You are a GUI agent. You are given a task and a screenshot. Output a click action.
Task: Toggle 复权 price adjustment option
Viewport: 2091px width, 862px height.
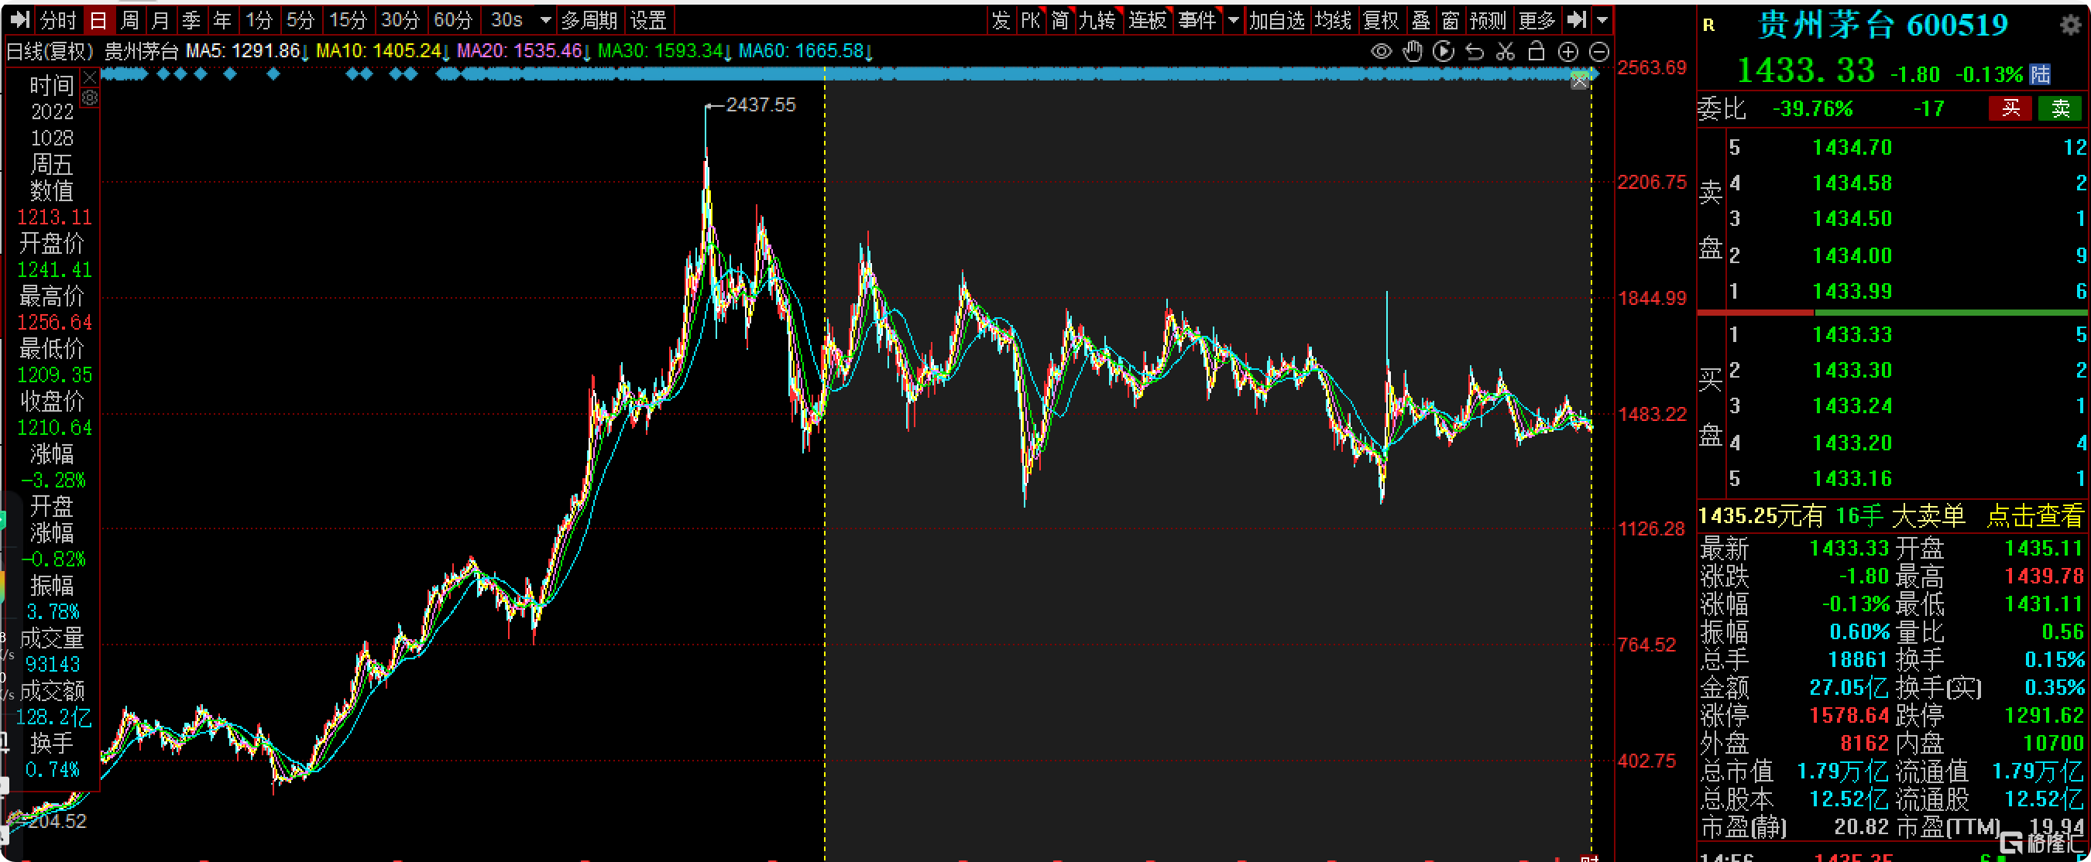1381,20
